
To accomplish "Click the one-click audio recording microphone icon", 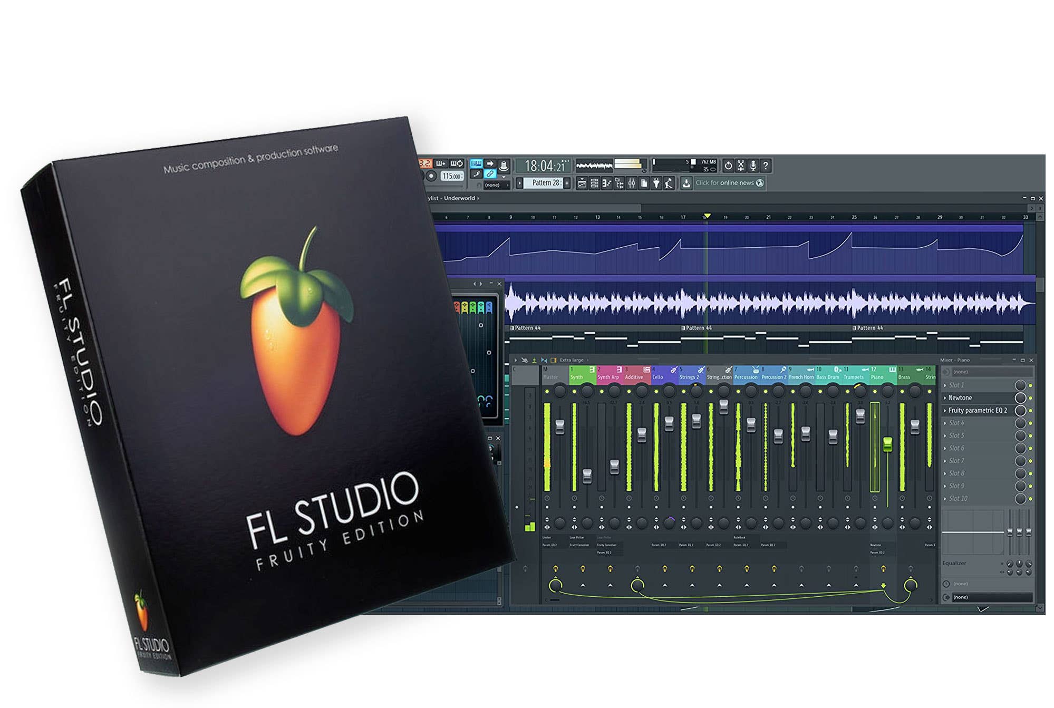I will [x=753, y=166].
